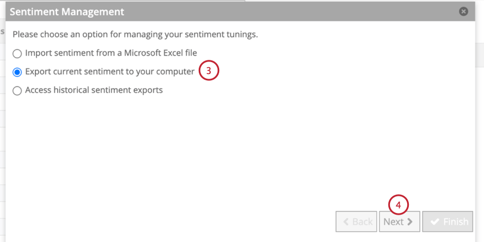
Task: Proceed with the Next button
Action: (399, 222)
